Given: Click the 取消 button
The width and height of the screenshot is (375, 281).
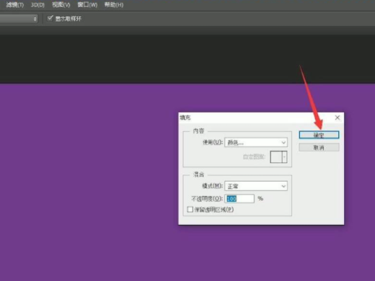Looking at the screenshot, I should point(319,147).
